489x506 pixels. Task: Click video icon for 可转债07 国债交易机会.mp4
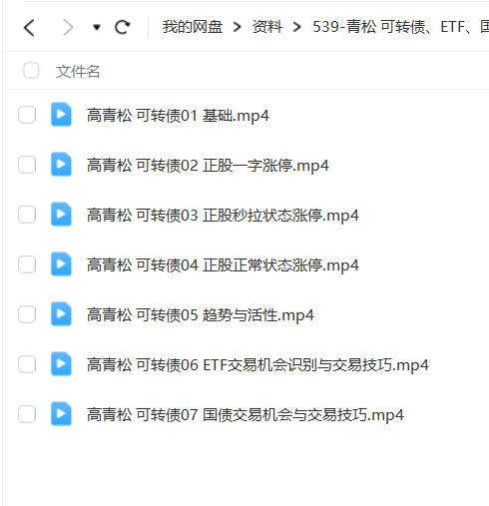(61, 414)
